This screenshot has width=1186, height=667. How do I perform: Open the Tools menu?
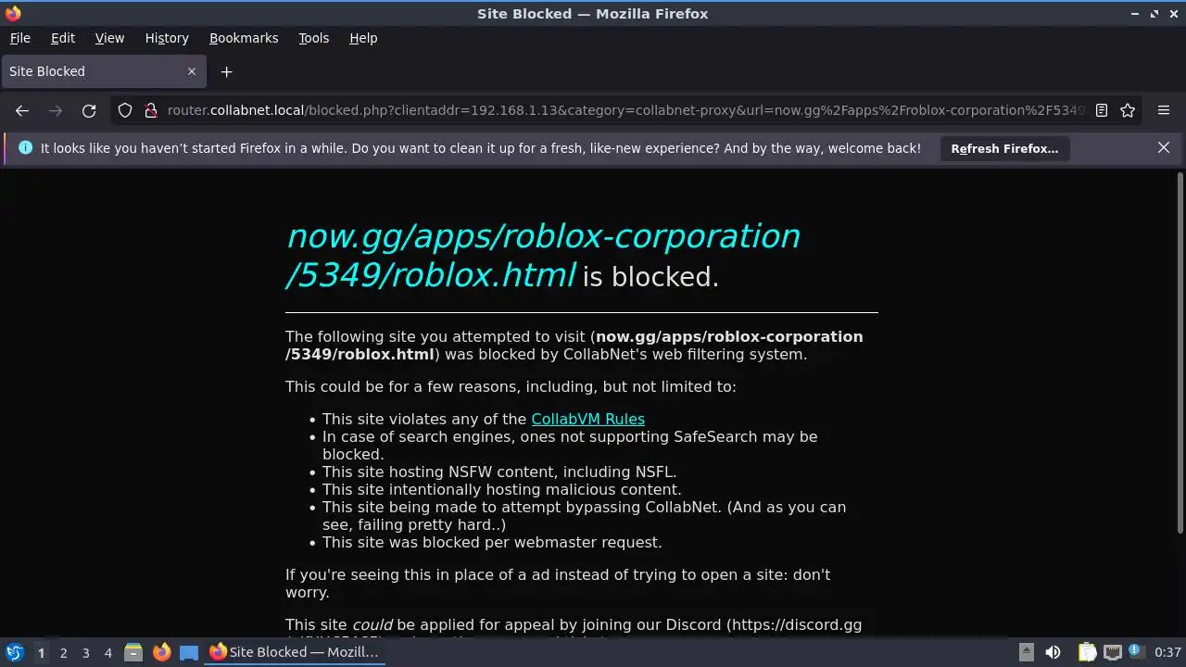click(x=313, y=38)
